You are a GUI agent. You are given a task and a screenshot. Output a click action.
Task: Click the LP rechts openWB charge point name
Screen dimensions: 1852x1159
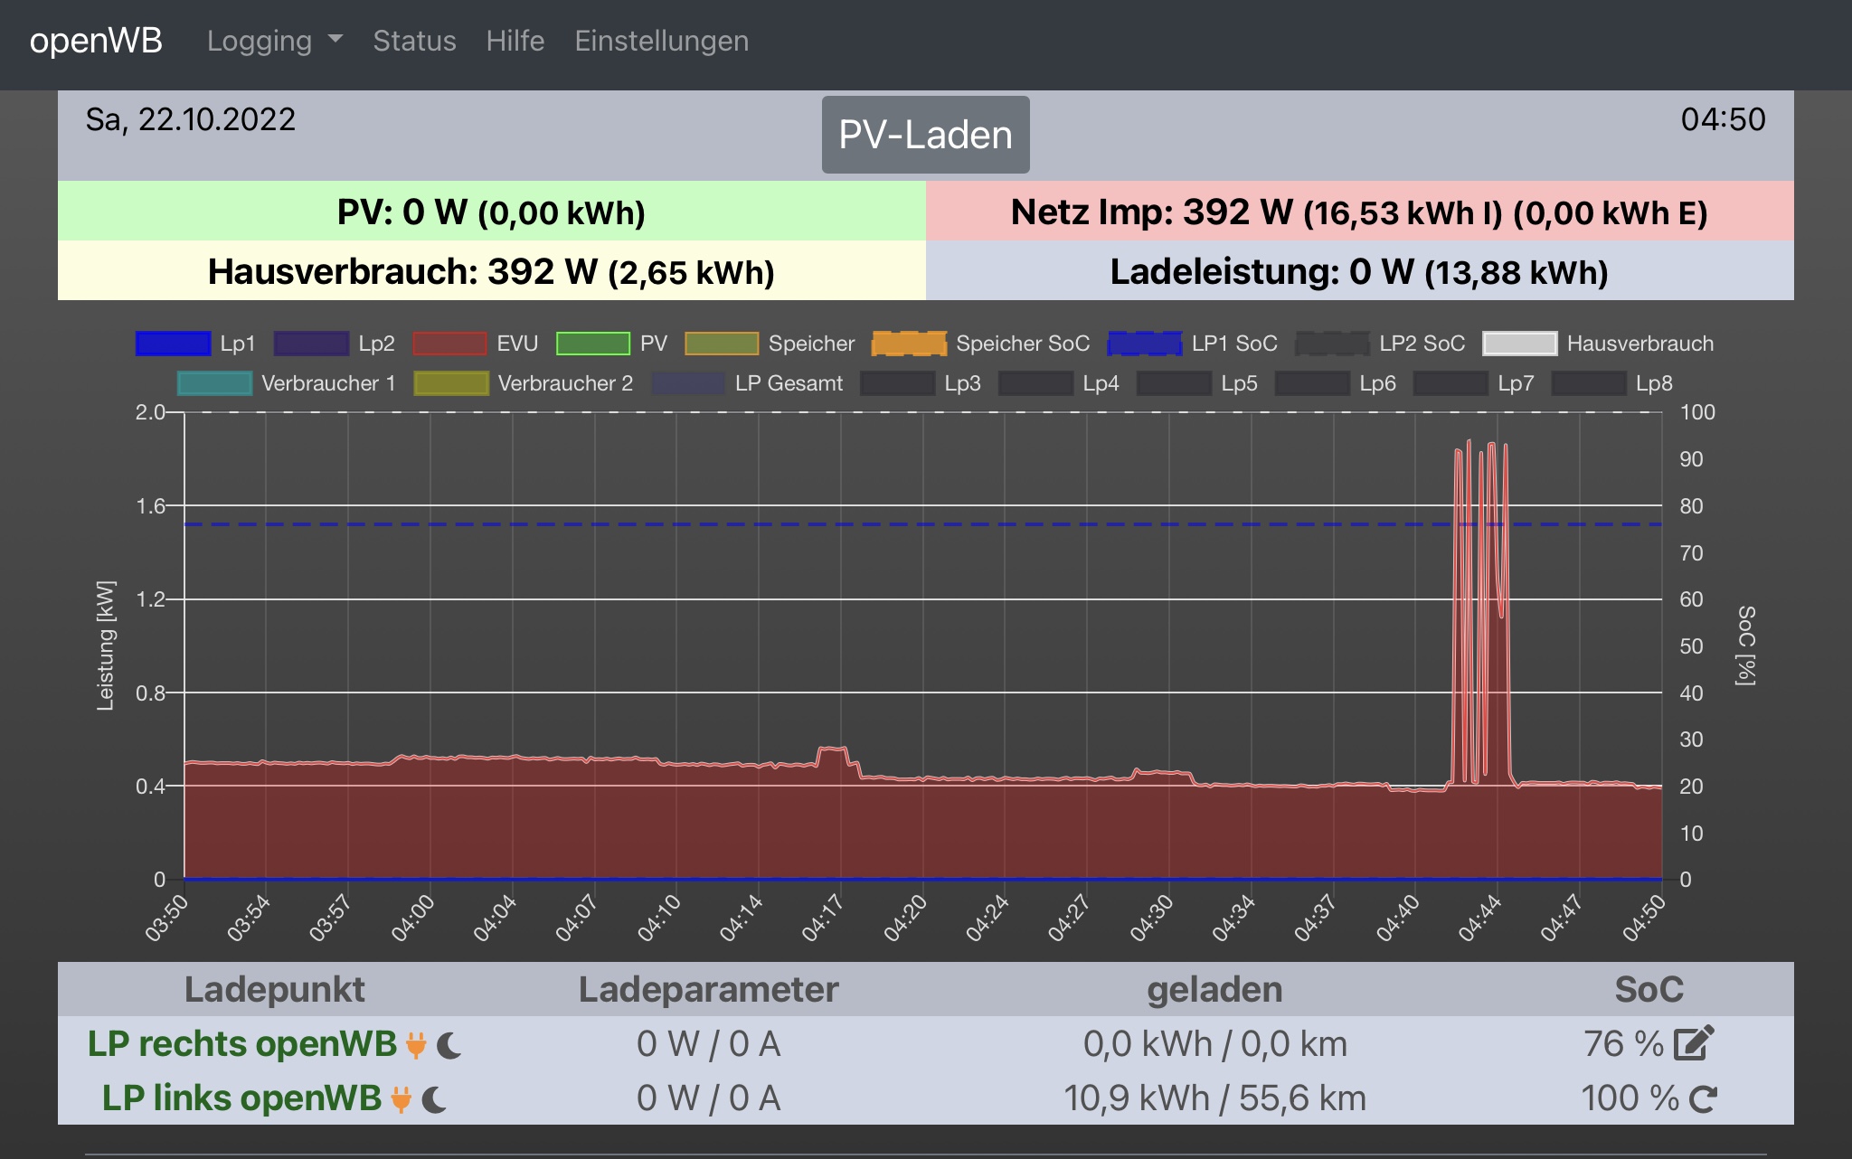click(x=241, y=1044)
